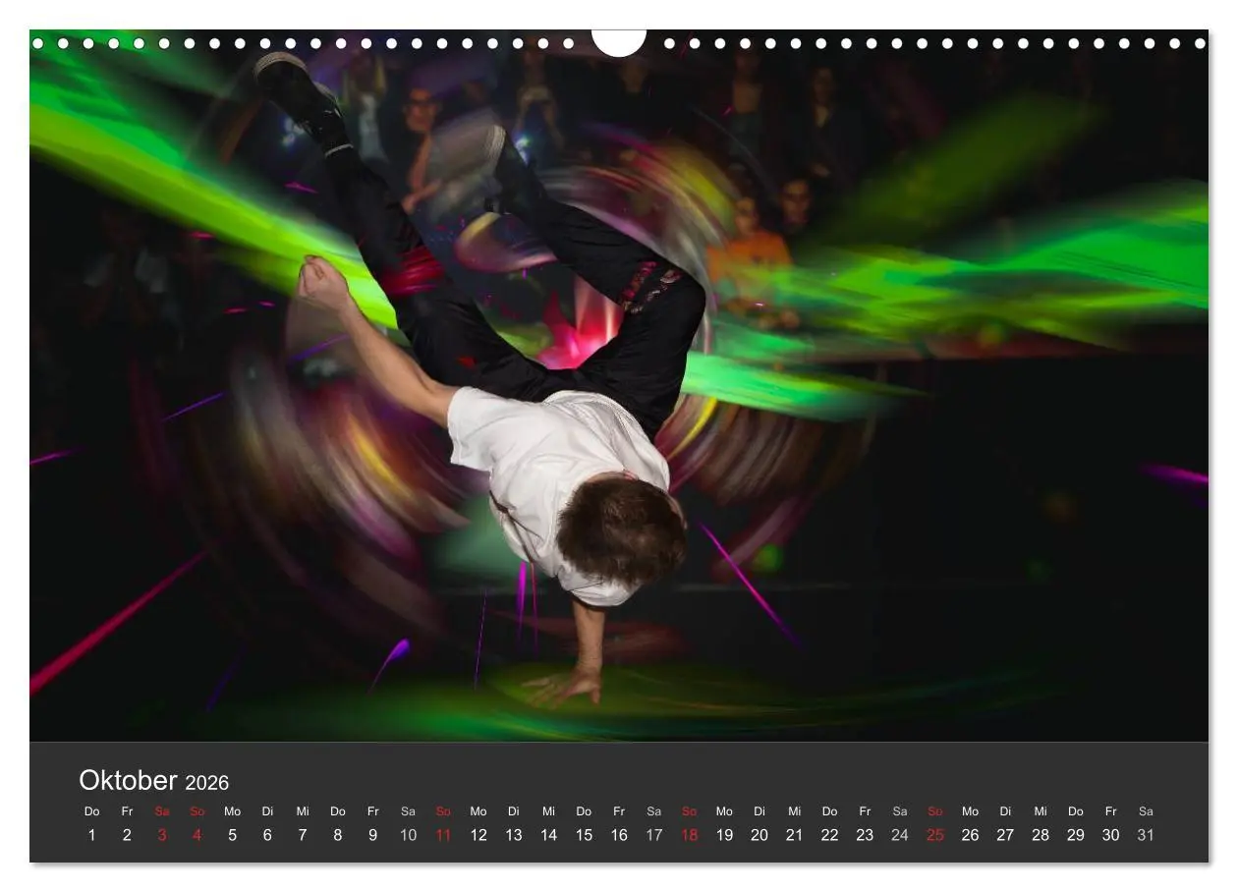
Task: Choose date 30 in the calendar strip
Action: 1111,835
